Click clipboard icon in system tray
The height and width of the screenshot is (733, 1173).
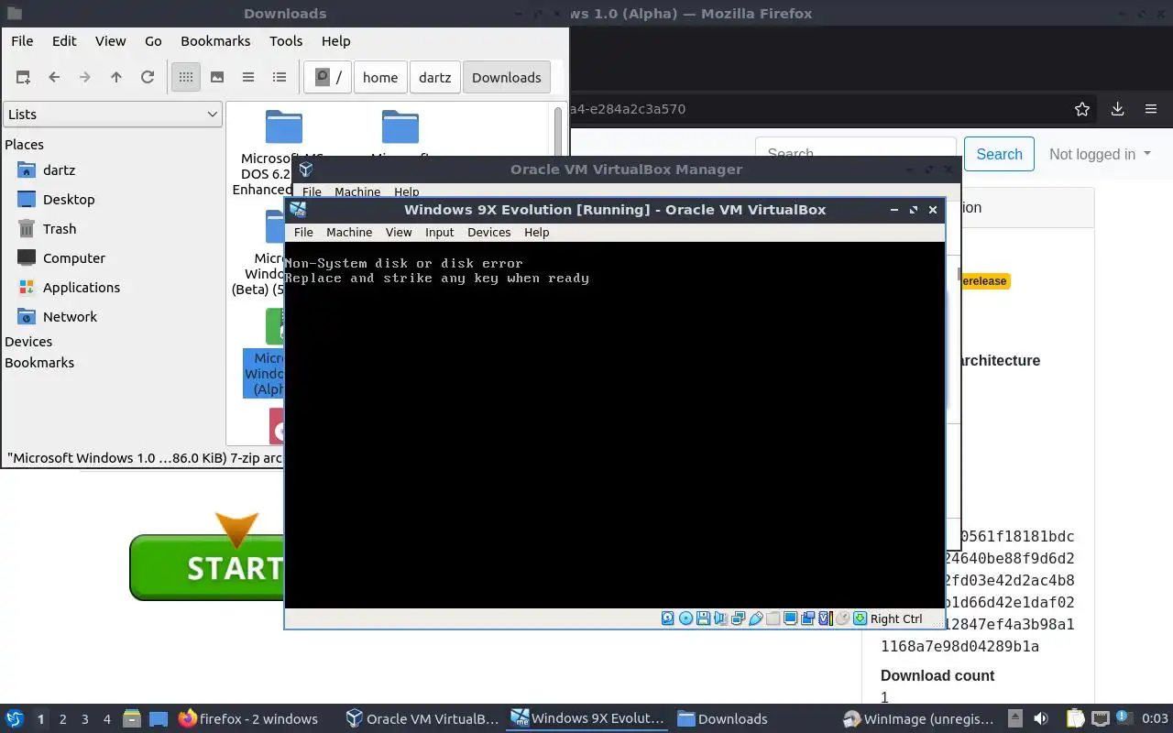(x=1076, y=719)
